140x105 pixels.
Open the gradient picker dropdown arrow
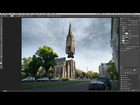14,16
